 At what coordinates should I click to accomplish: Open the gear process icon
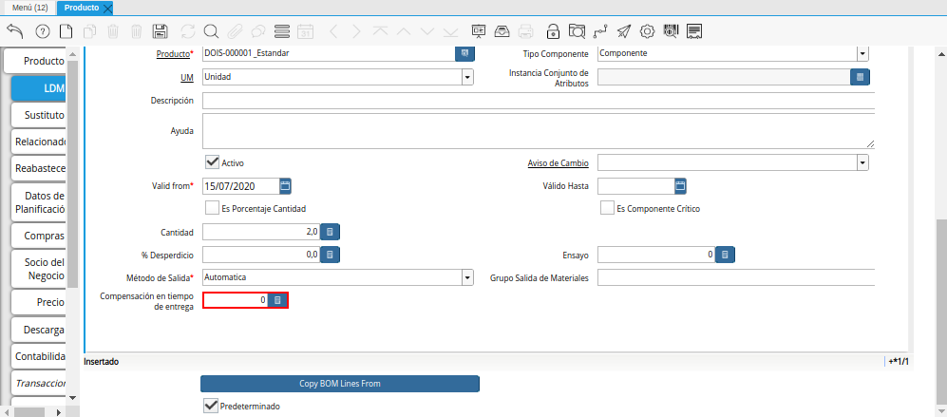click(x=647, y=30)
